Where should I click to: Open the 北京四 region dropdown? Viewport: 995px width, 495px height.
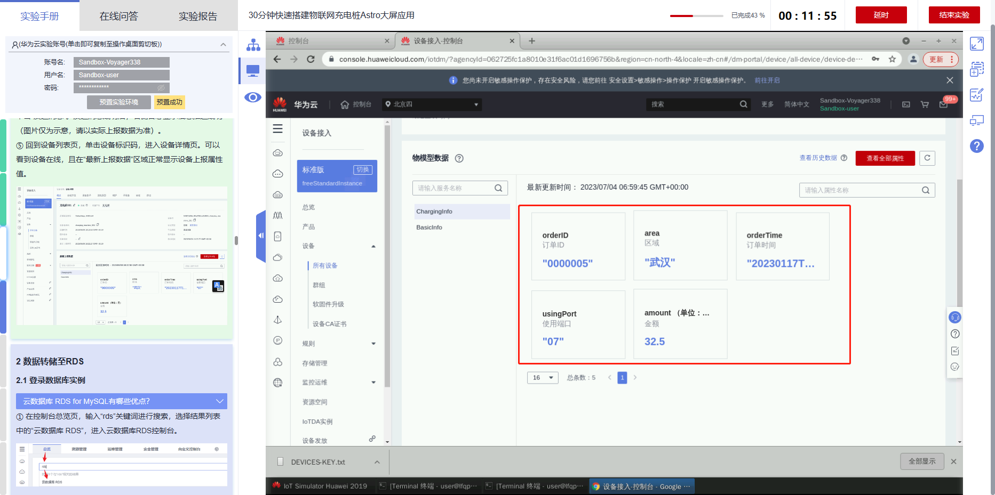(433, 104)
